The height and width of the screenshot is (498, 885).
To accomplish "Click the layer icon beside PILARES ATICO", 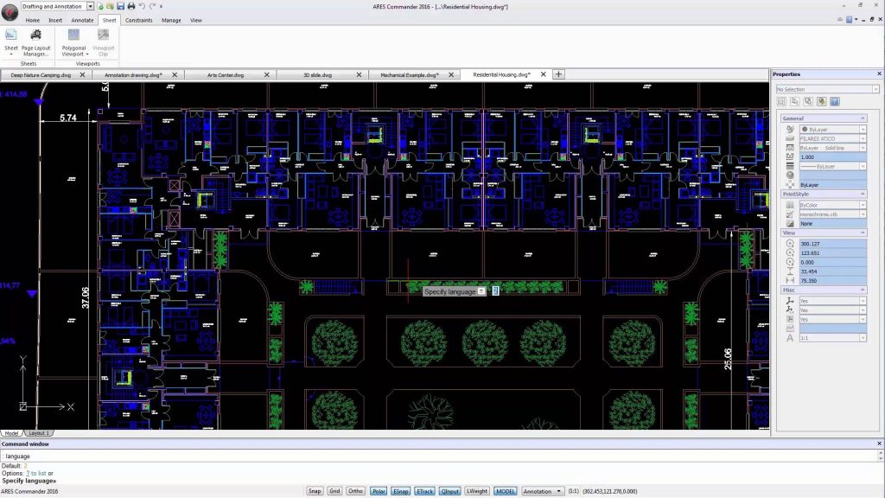I will tap(790, 138).
